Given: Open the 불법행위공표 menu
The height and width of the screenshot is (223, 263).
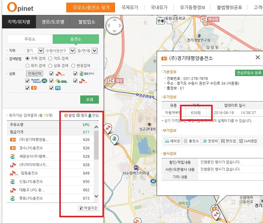Looking at the screenshot, I should coord(229,7).
